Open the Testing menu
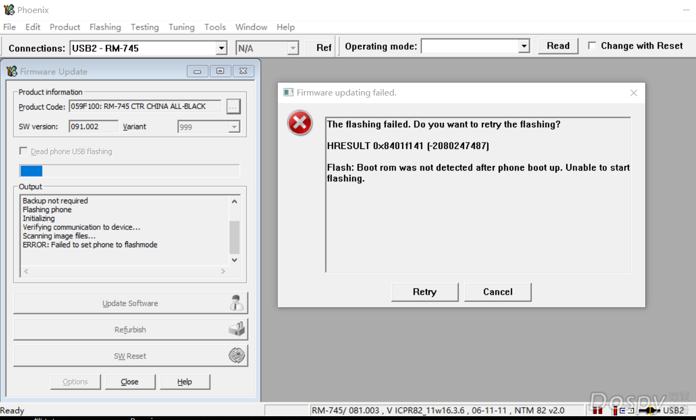 [145, 27]
